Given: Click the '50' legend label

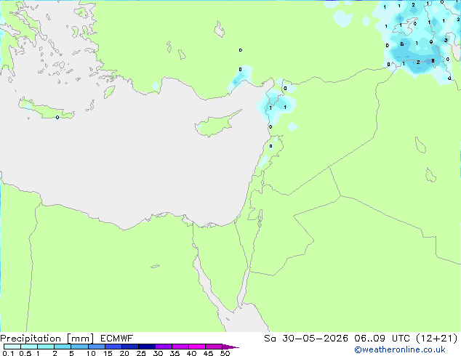Looking at the screenshot, I should 225,353.
